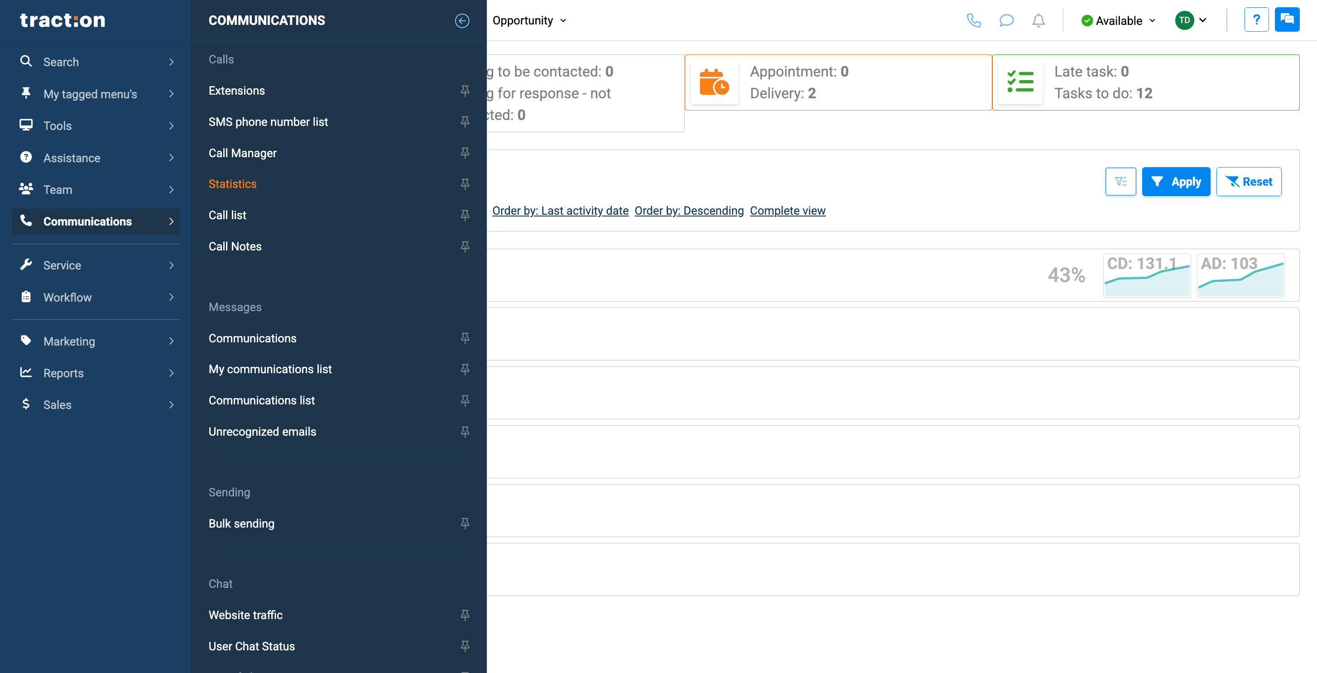Viewport: 1317px width, 673px height.
Task: Open notifications bell icon
Action: 1038,20
